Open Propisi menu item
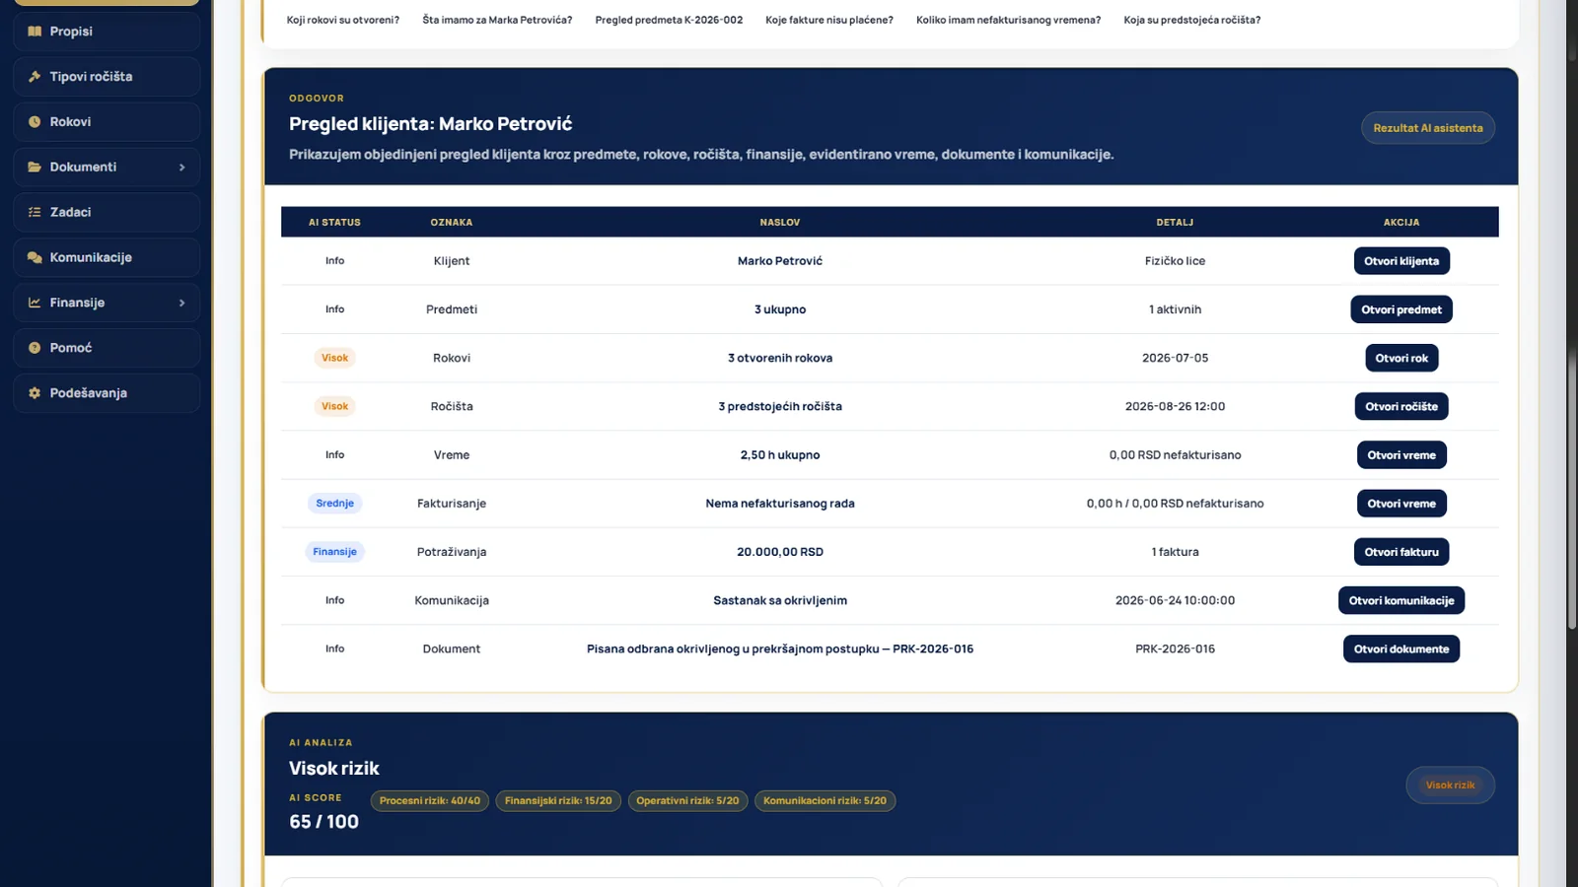Screen dimensions: 1578x887 [107, 32]
